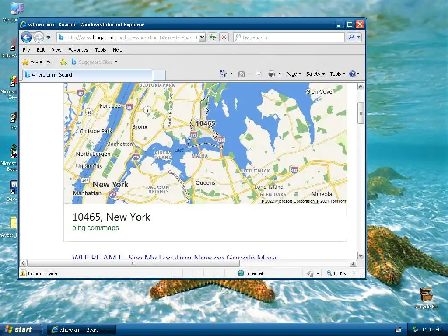Expand the Print options dropdown arrow
The height and width of the screenshot is (336, 448).
[x=280, y=74]
